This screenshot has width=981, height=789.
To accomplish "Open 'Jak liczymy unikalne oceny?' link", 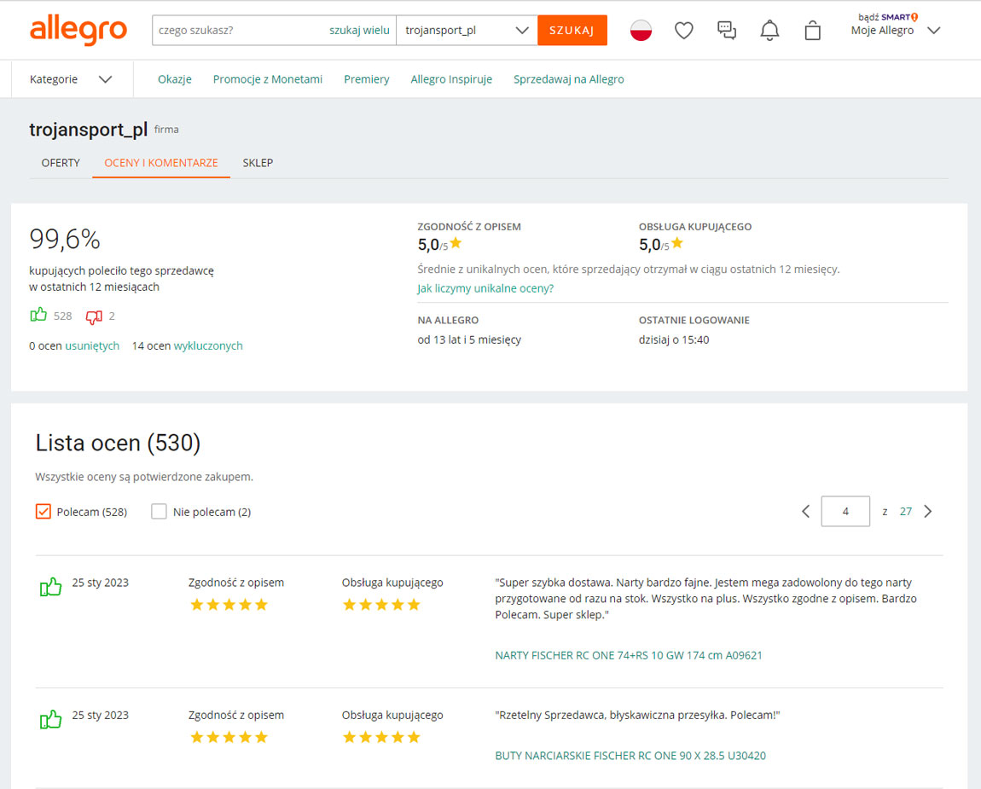I will coord(485,288).
